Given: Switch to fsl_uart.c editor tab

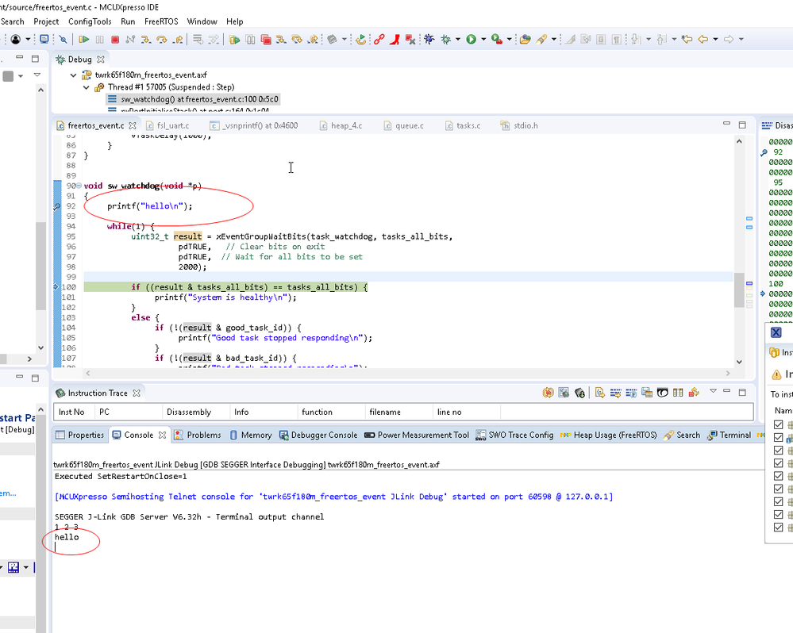Looking at the screenshot, I should (x=167, y=126).
